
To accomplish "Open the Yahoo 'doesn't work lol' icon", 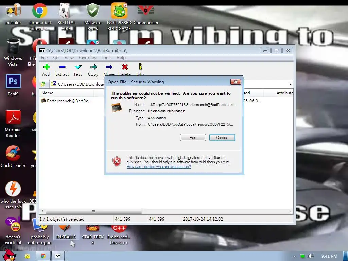I will 13,231.
